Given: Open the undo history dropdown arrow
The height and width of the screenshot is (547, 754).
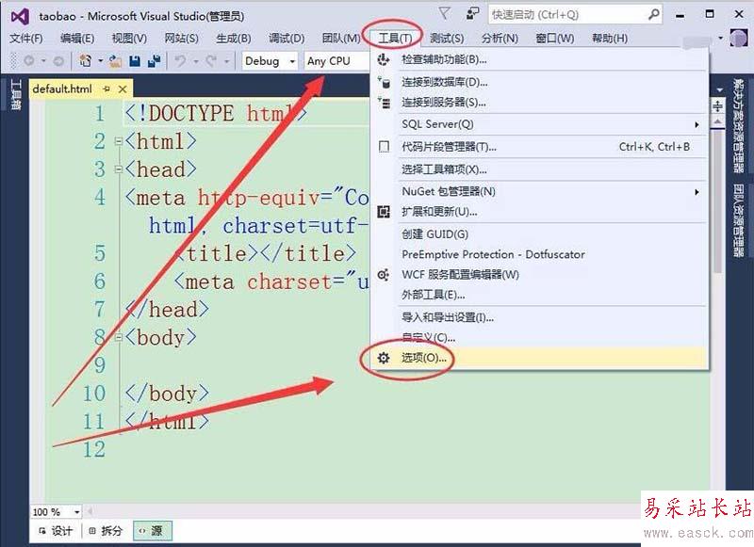Looking at the screenshot, I should pyautogui.click(x=196, y=61).
